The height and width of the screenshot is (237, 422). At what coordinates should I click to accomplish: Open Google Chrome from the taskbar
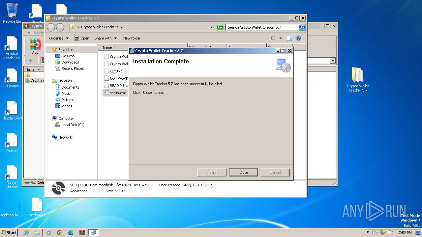[60, 233]
